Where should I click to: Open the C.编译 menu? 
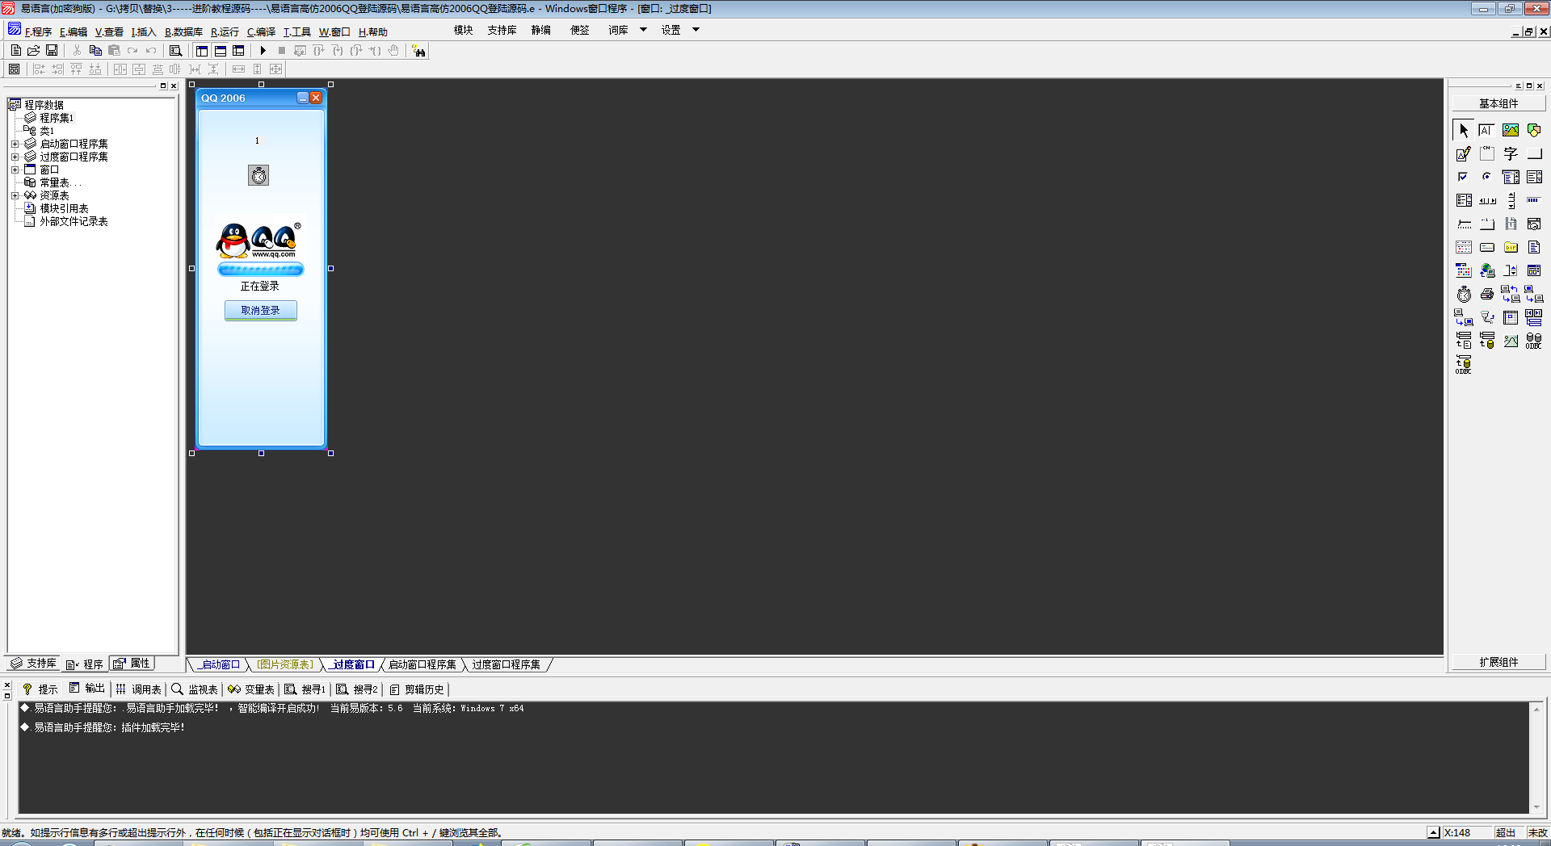[261, 32]
